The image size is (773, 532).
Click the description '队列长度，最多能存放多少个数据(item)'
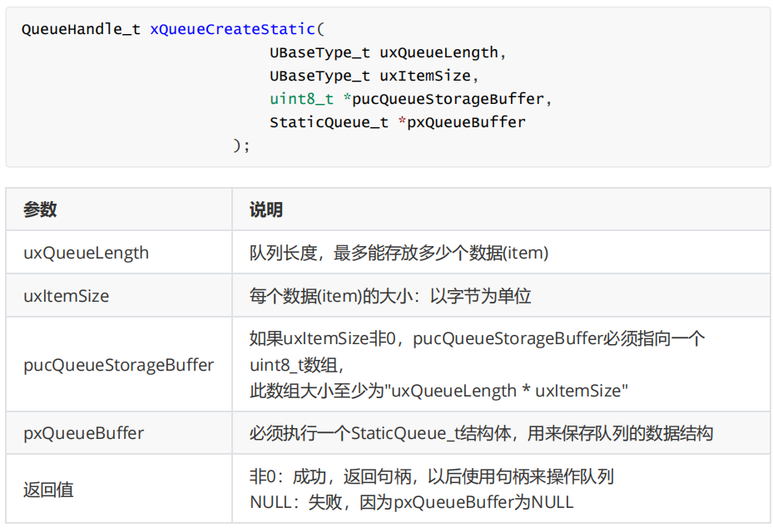399,253
